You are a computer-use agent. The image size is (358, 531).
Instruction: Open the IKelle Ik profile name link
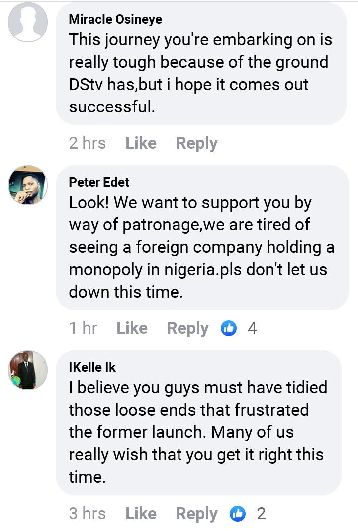pos(92,367)
